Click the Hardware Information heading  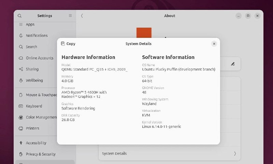pos(88,57)
